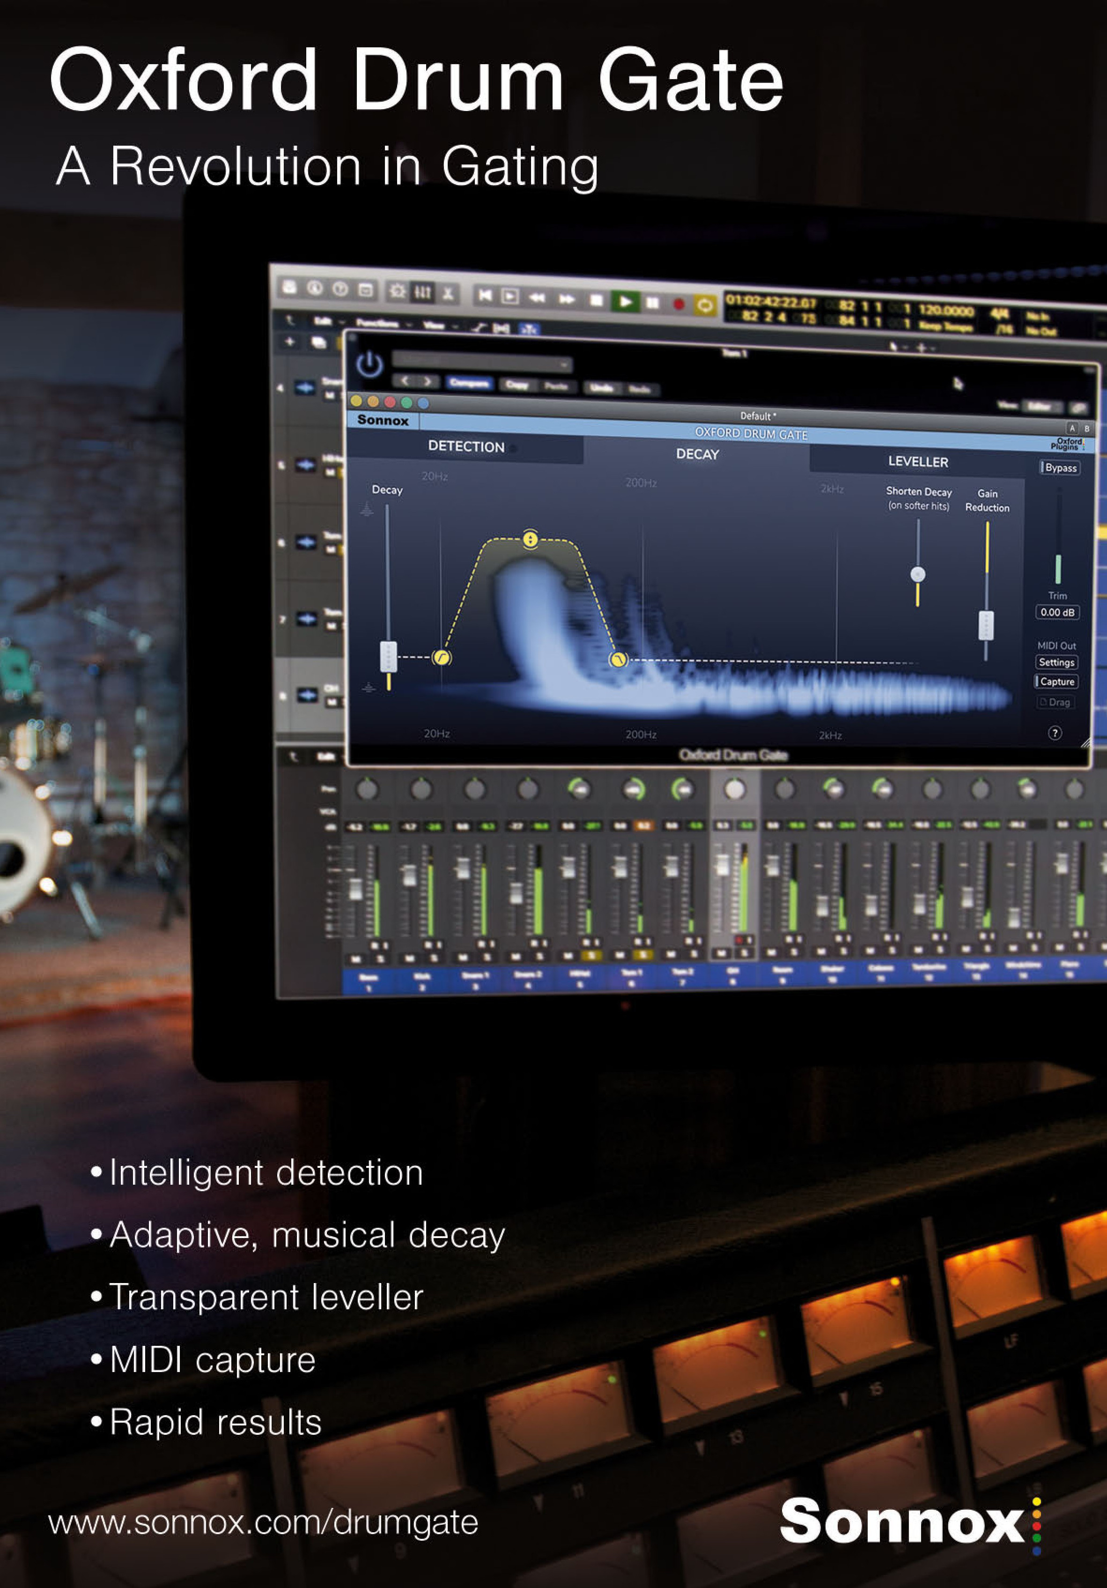This screenshot has width=1107, height=1588.
Task: Click the plugin link chain icon
Action: tap(1078, 408)
